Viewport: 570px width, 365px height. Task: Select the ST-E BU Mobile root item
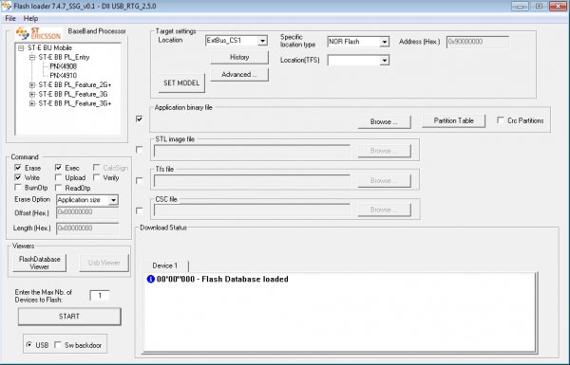49,48
